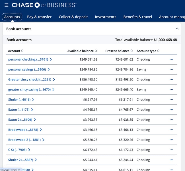Screen dimensions: 185x171
Task: Open Brookwood (...8178) account details
Action: pos(25,130)
